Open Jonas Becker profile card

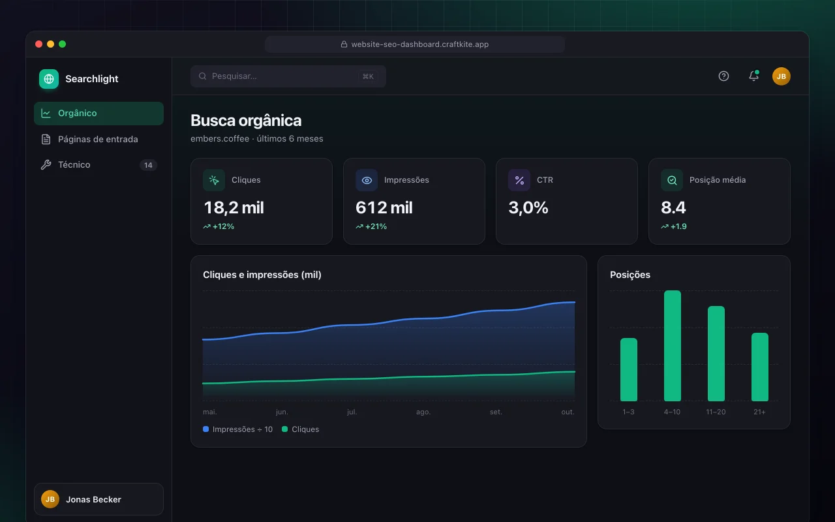coord(99,499)
